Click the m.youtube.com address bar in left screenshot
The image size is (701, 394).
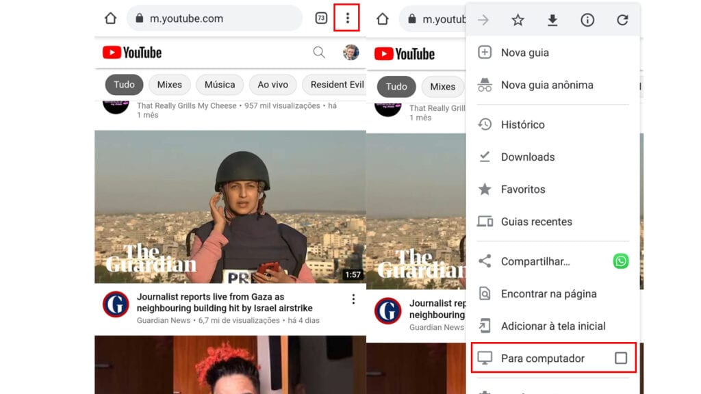click(214, 18)
